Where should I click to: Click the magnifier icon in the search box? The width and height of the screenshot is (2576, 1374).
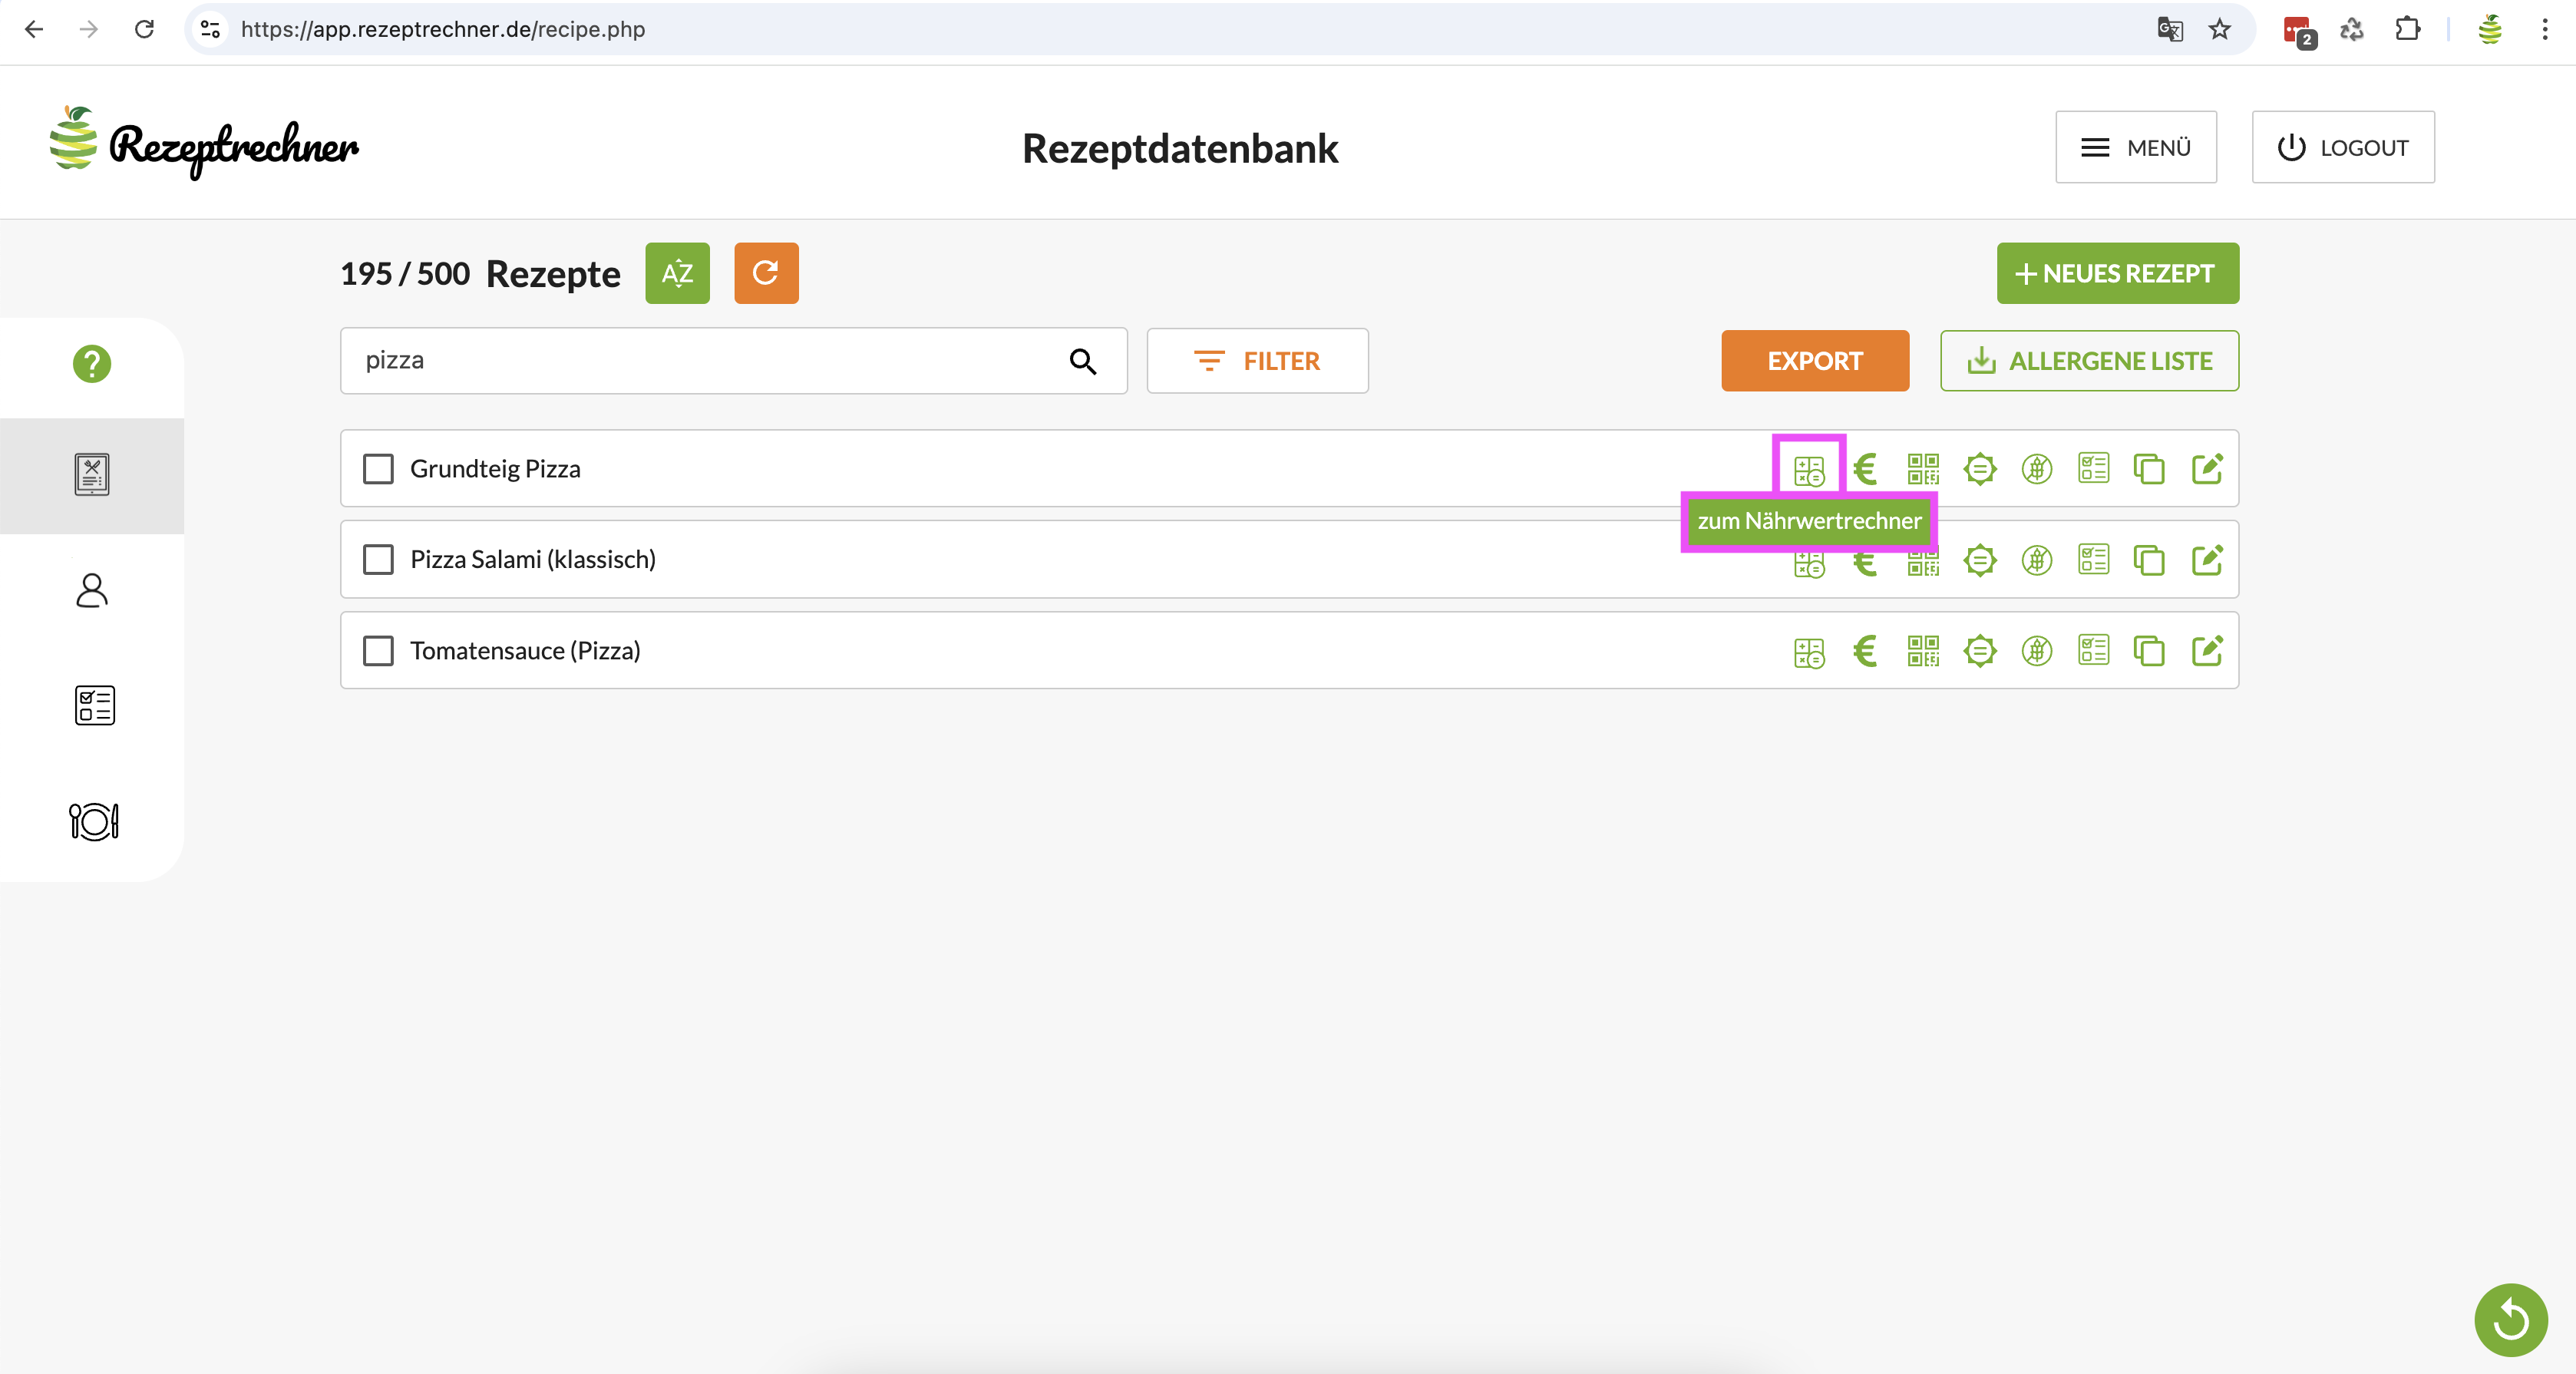pyautogui.click(x=1083, y=361)
